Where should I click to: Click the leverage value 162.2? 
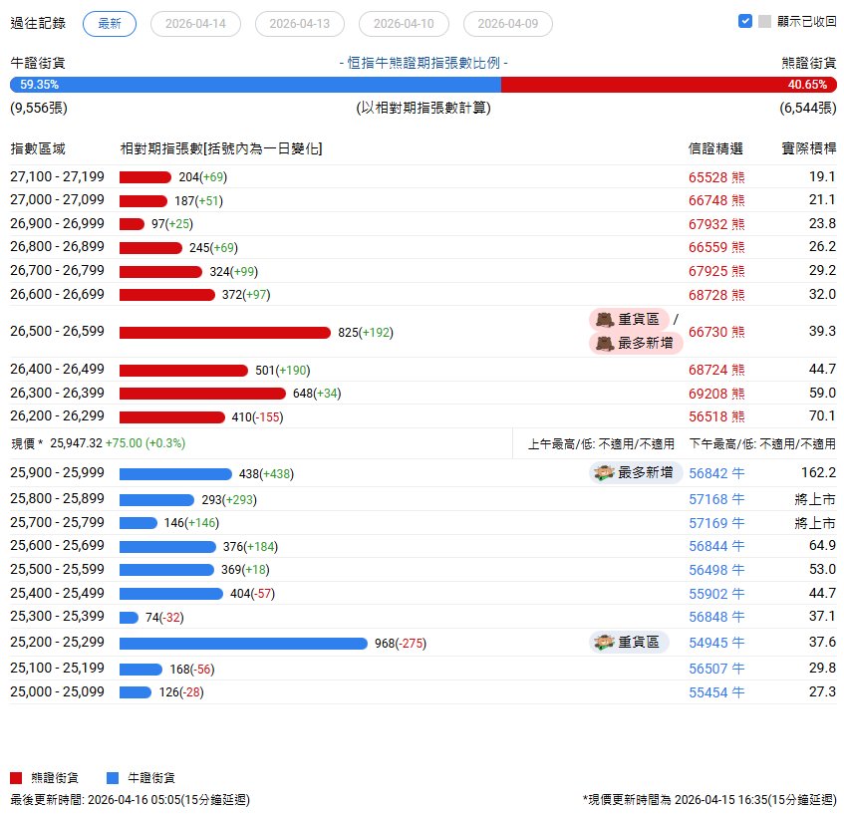818,472
